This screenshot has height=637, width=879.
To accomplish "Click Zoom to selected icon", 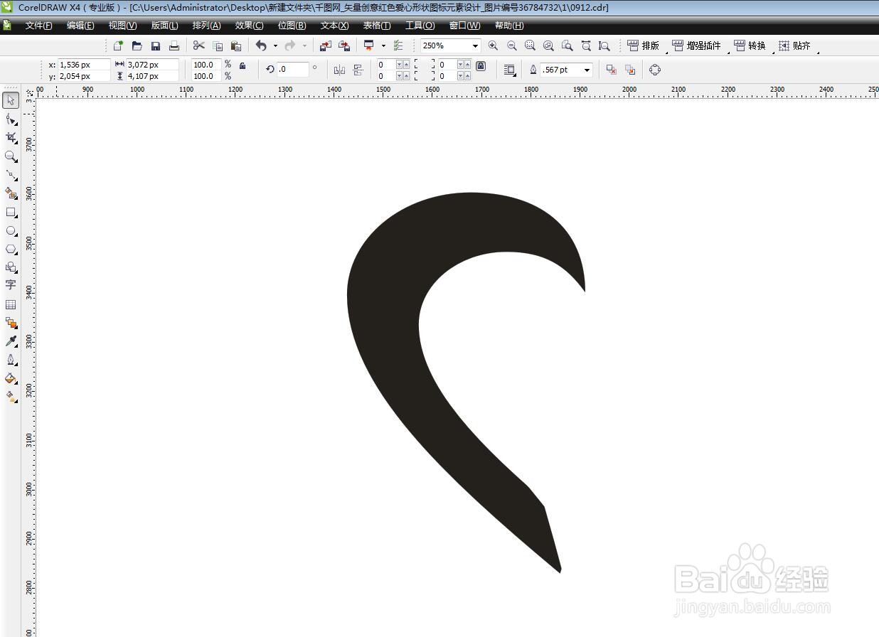I will tap(530, 45).
